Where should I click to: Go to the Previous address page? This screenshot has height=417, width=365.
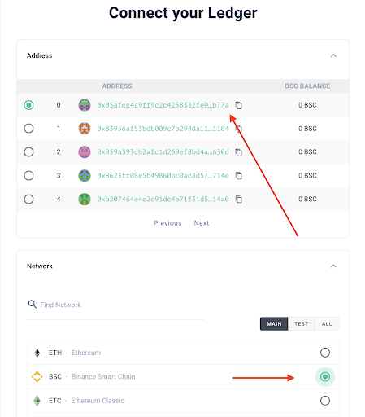167,223
